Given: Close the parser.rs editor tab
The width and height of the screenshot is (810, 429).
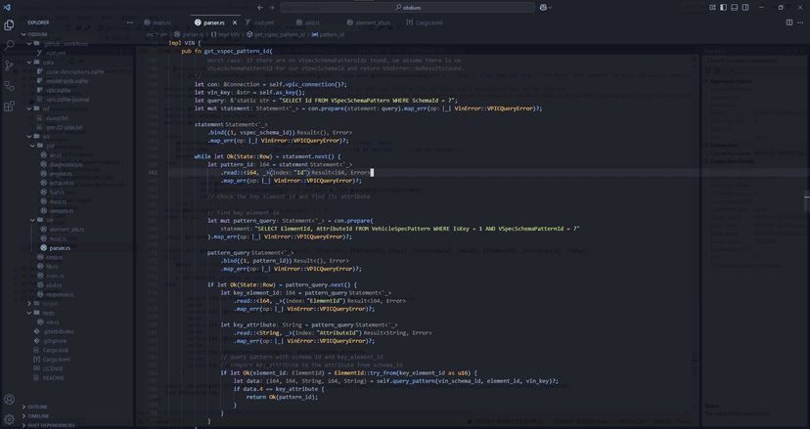Looking at the screenshot, I should click(x=235, y=21).
